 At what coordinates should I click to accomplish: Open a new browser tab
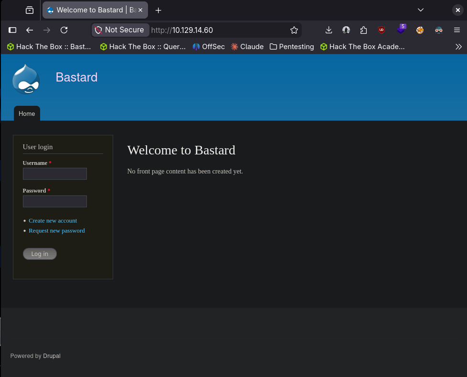(159, 10)
